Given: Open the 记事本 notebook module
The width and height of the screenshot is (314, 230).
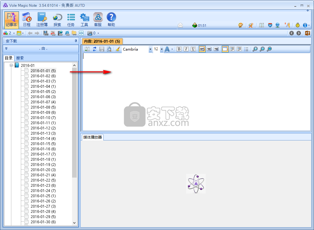Looking at the screenshot, I should click(x=11, y=20).
